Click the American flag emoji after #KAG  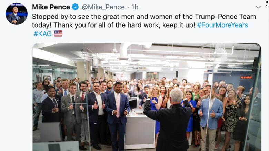58,33
